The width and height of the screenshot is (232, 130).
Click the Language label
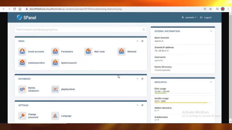click(x=66, y=116)
